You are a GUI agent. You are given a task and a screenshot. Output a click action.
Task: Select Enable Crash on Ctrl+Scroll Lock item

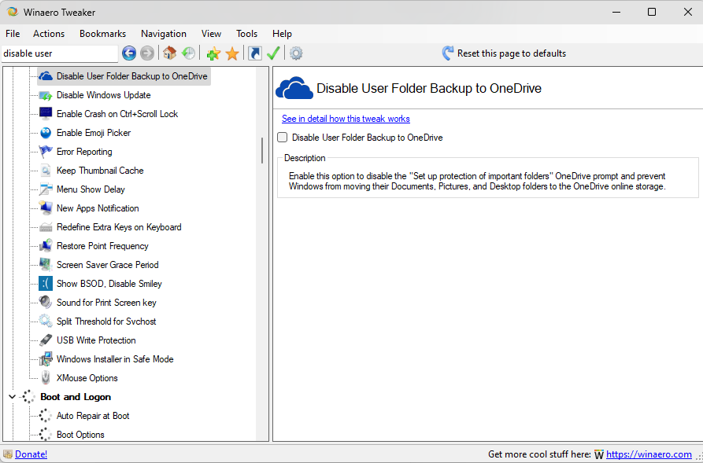[x=117, y=114]
